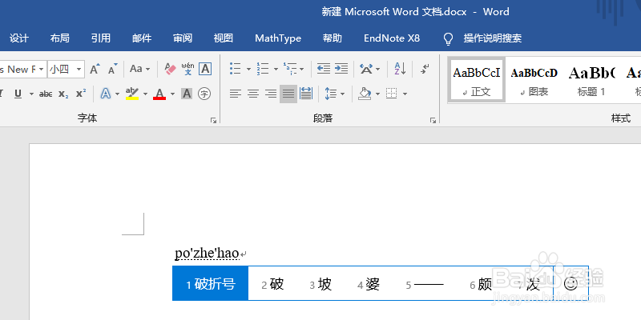The height and width of the screenshot is (320, 641).
Task: Choose IME candidate 4 婆
Action: (369, 284)
